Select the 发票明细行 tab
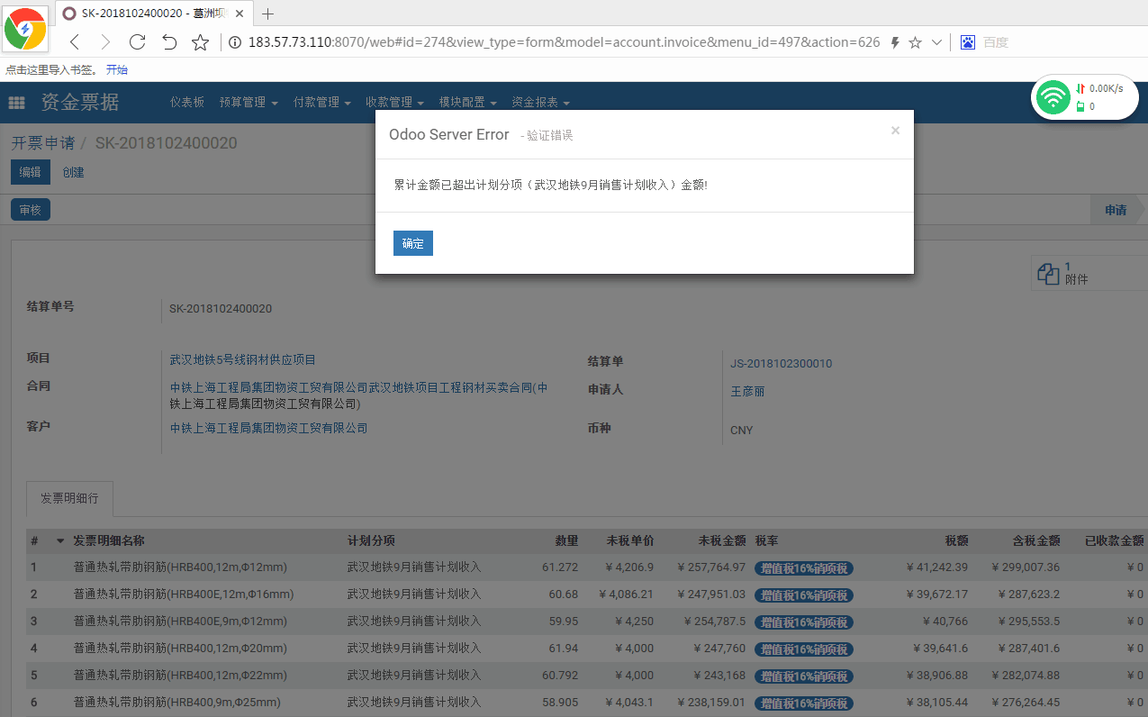This screenshot has height=717, width=1148. point(69,498)
